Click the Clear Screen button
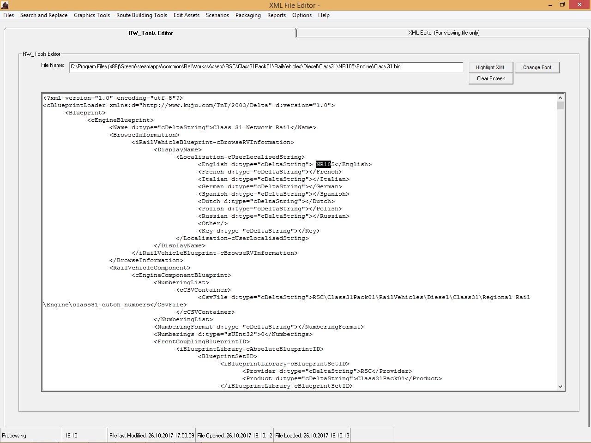 [491, 78]
